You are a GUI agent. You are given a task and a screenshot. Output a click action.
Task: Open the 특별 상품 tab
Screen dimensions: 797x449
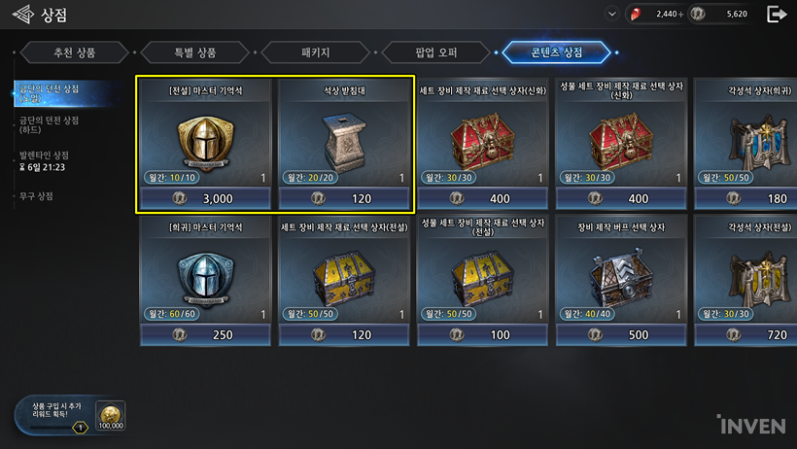195,52
